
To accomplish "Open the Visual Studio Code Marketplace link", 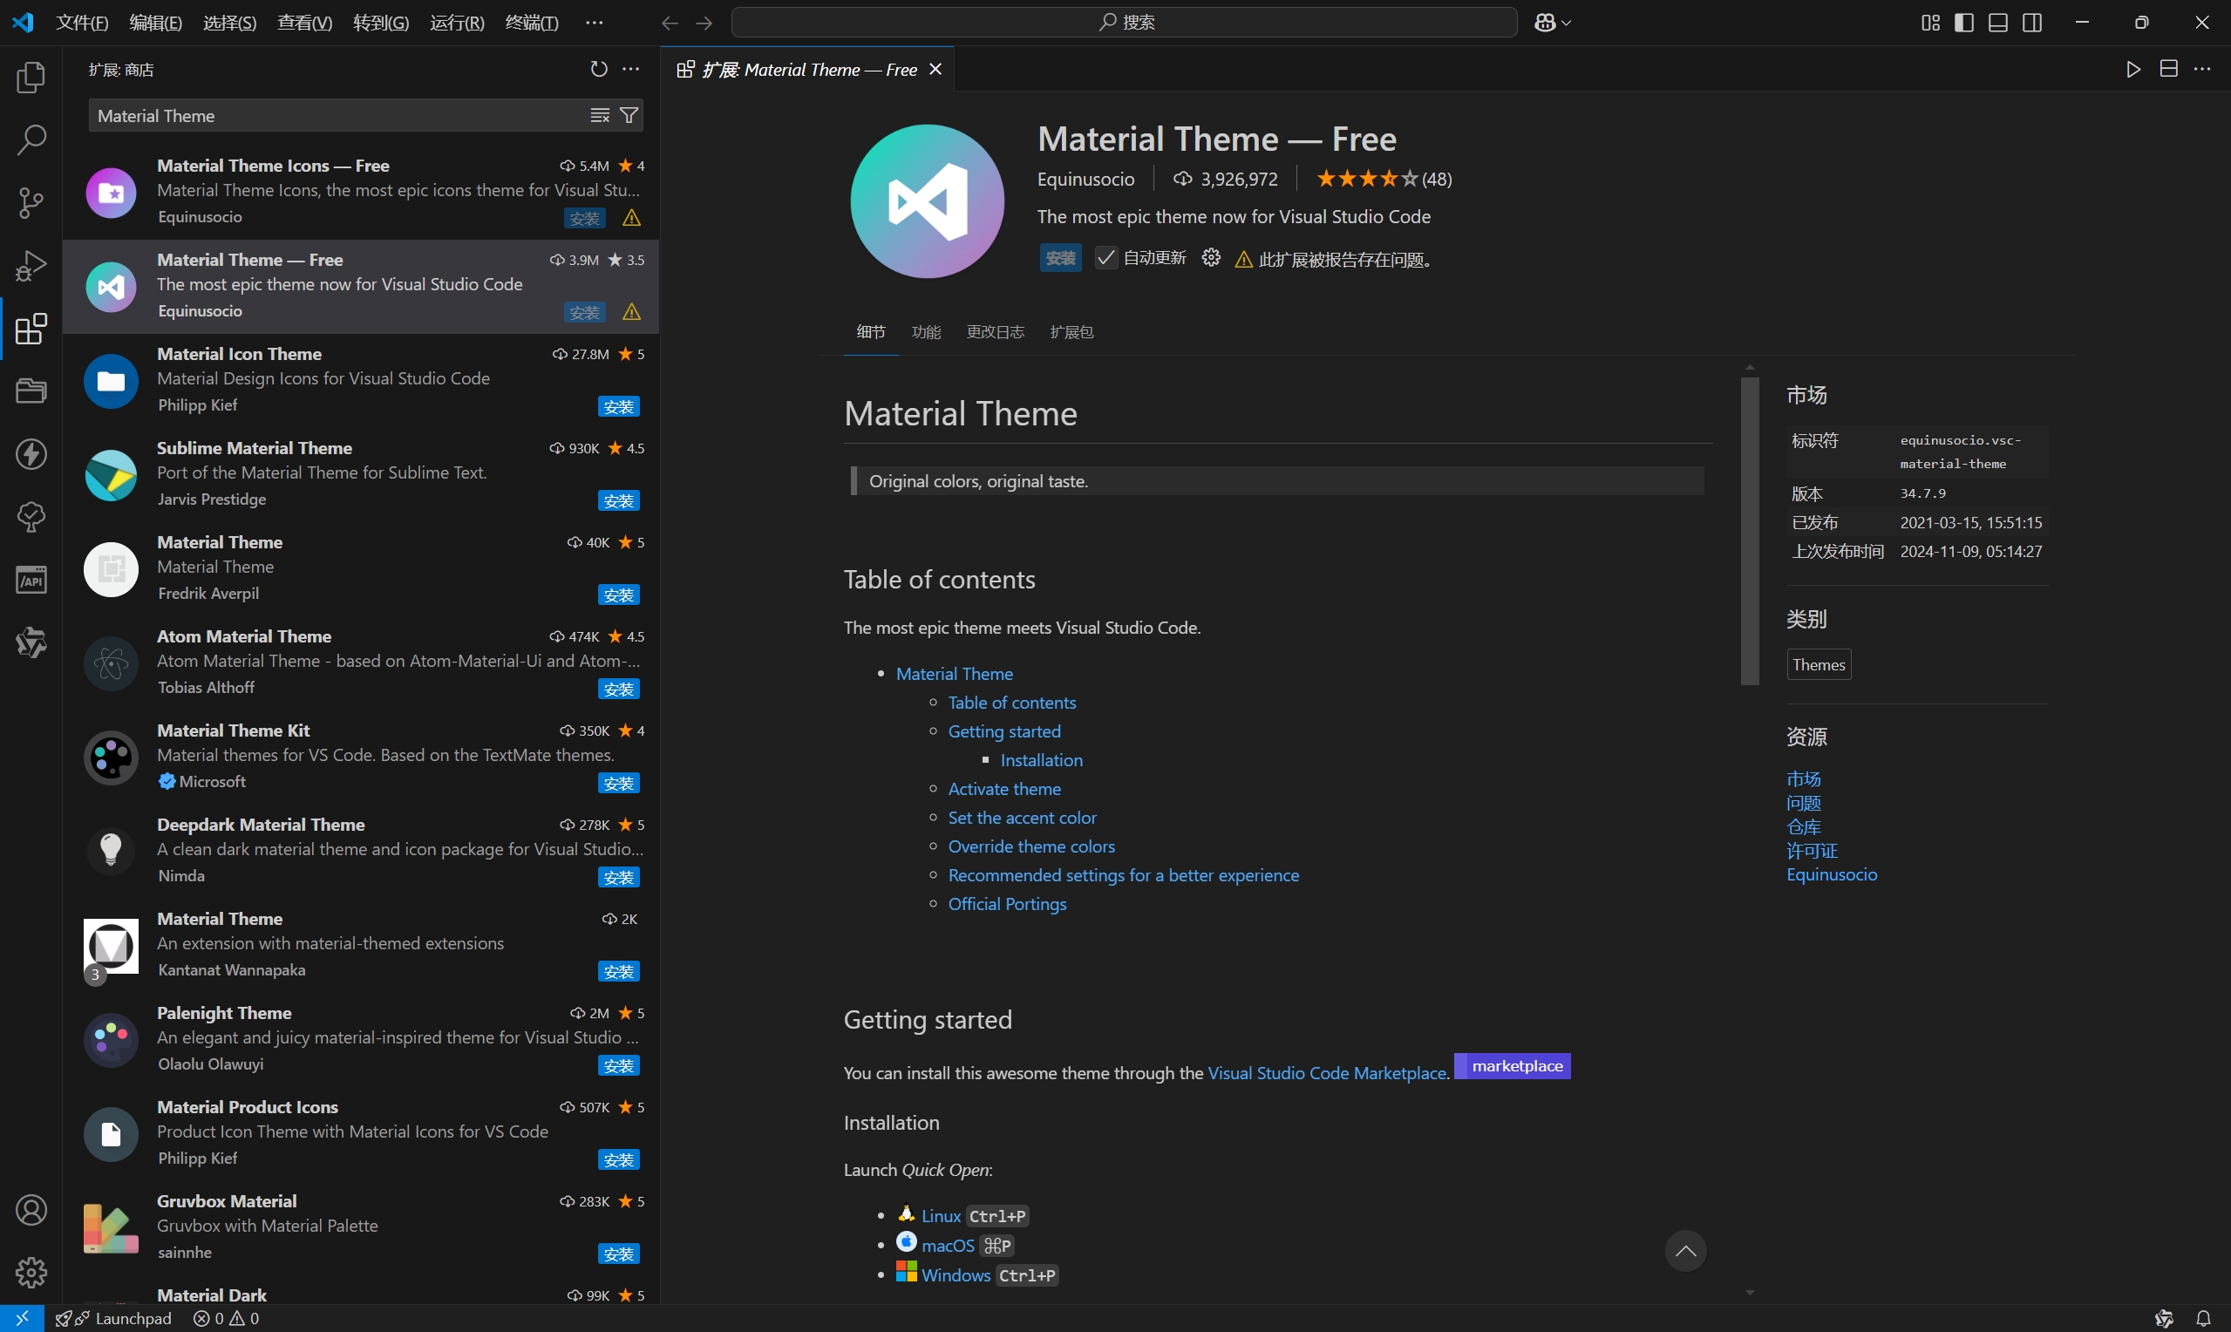I will click(1326, 1072).
